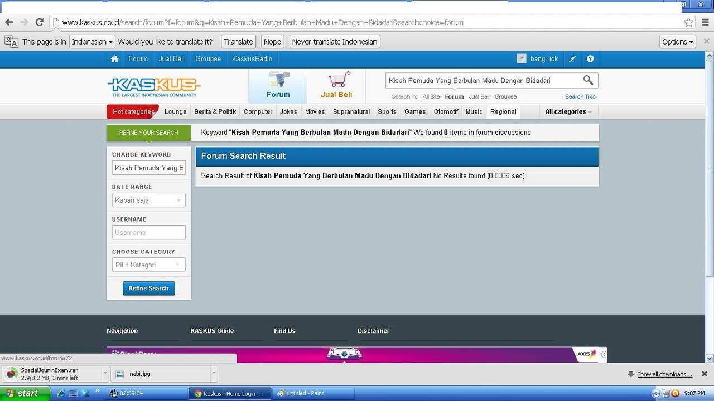Click the translate language icon
This screenshot has height=401, width=714.
coord(11,42)
